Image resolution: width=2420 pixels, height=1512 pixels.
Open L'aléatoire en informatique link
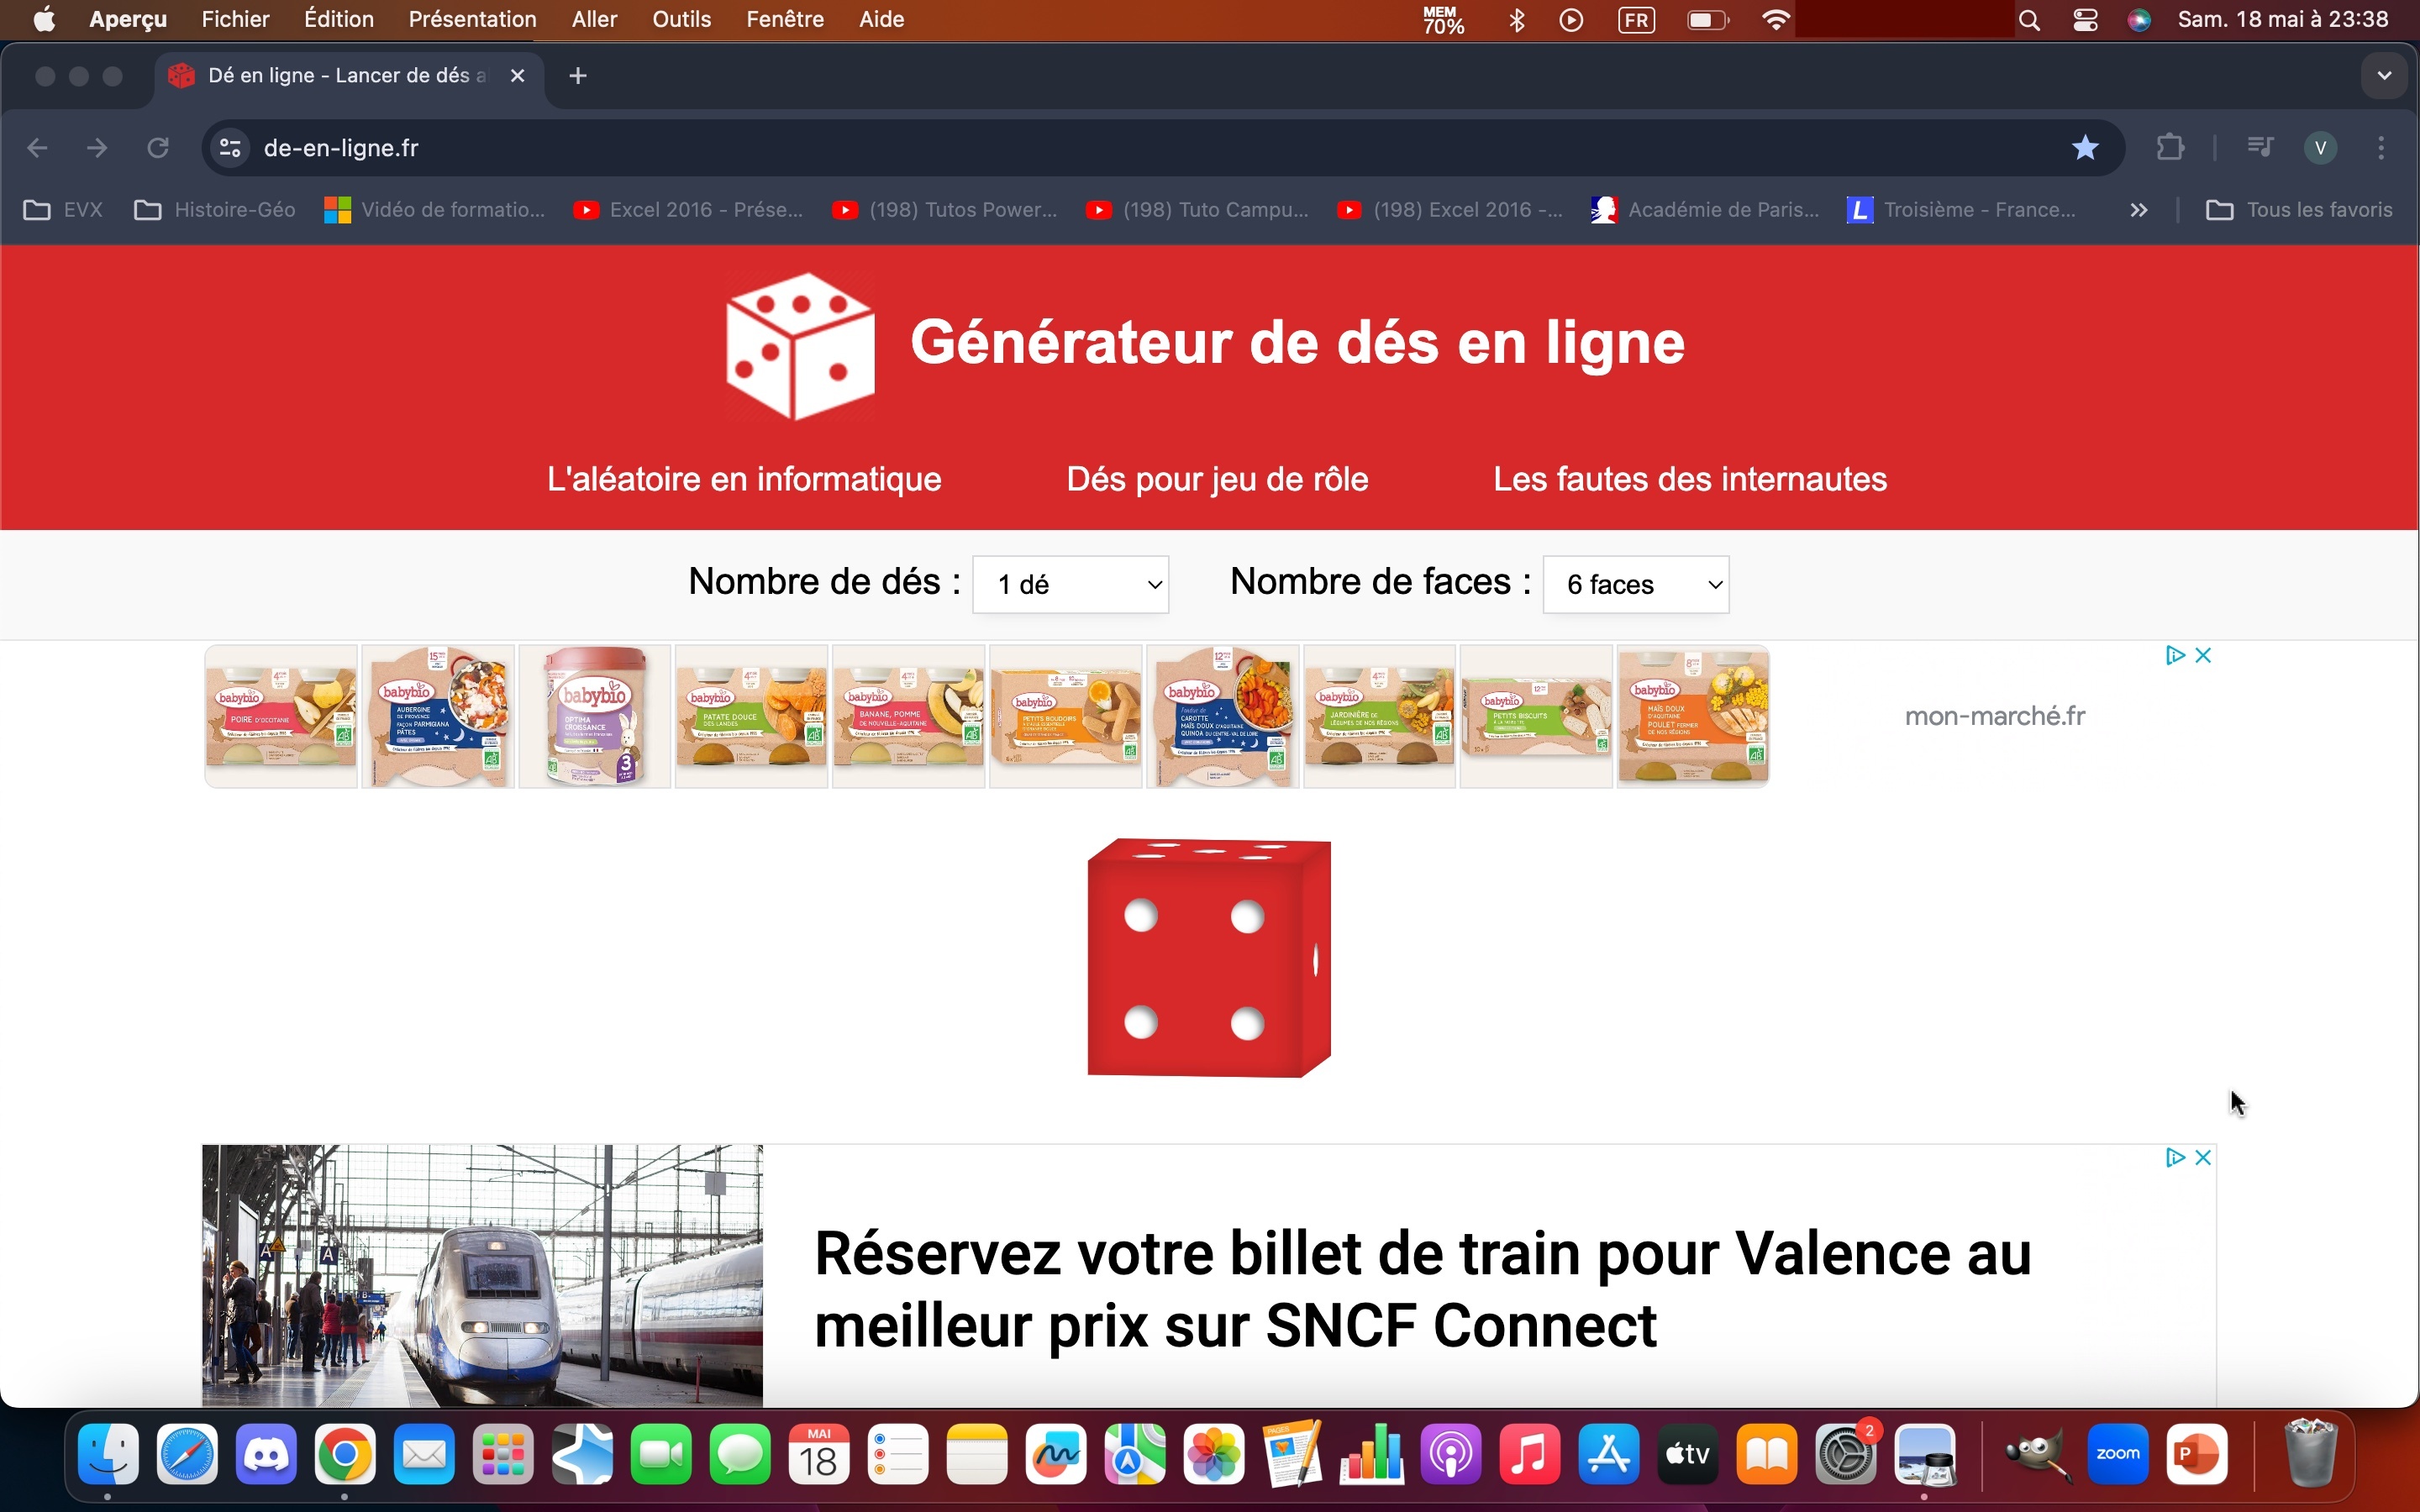pos(743,479)
